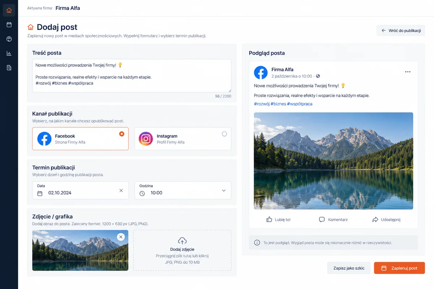Click the active company name Firma Alfa
The width and height of the screenshot is (434, 289).
[x=68, y=8]
